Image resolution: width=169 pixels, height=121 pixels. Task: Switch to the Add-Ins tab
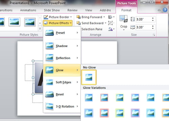point(105,10)
